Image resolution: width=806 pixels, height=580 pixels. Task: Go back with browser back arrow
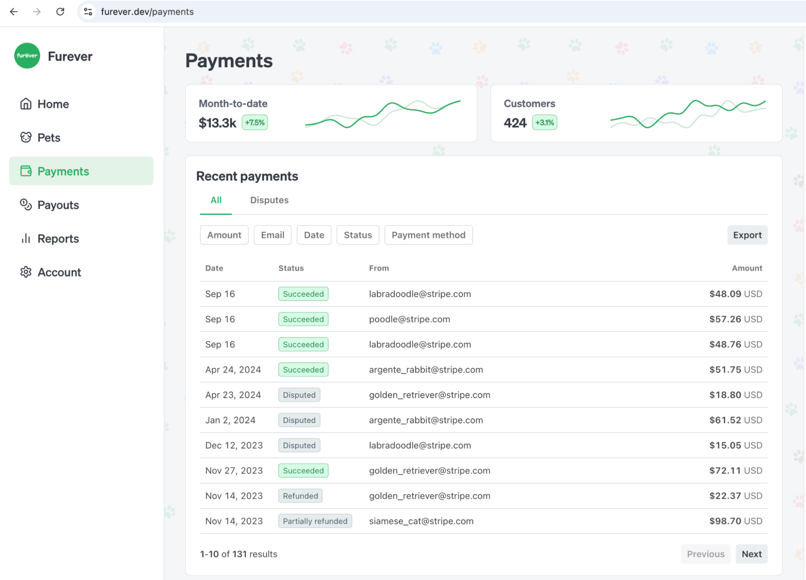(14, 12)
